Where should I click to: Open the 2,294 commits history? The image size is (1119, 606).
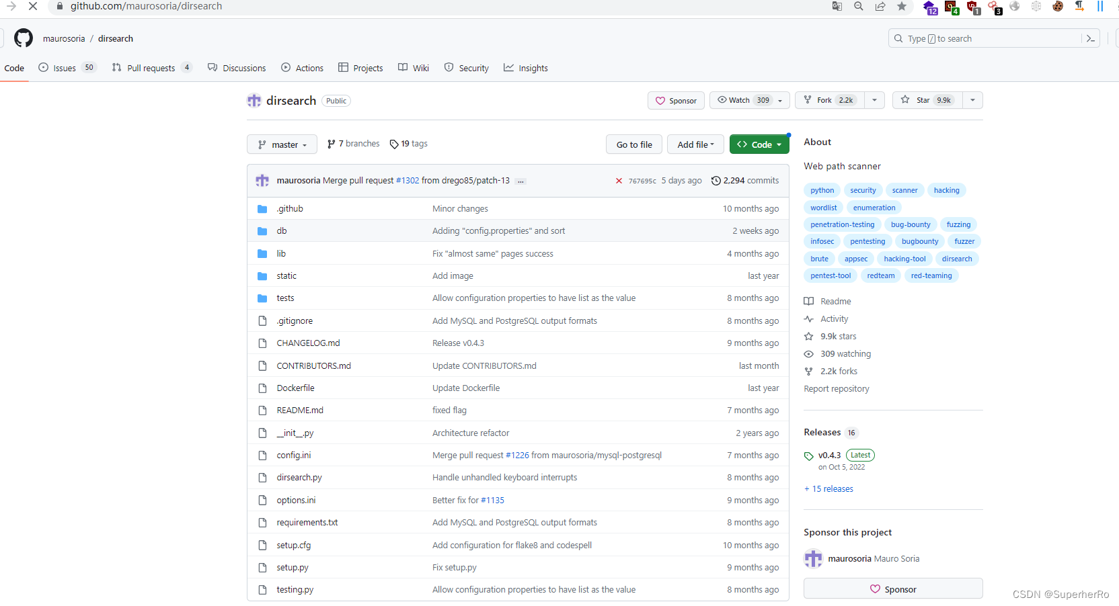pos(745,181)
